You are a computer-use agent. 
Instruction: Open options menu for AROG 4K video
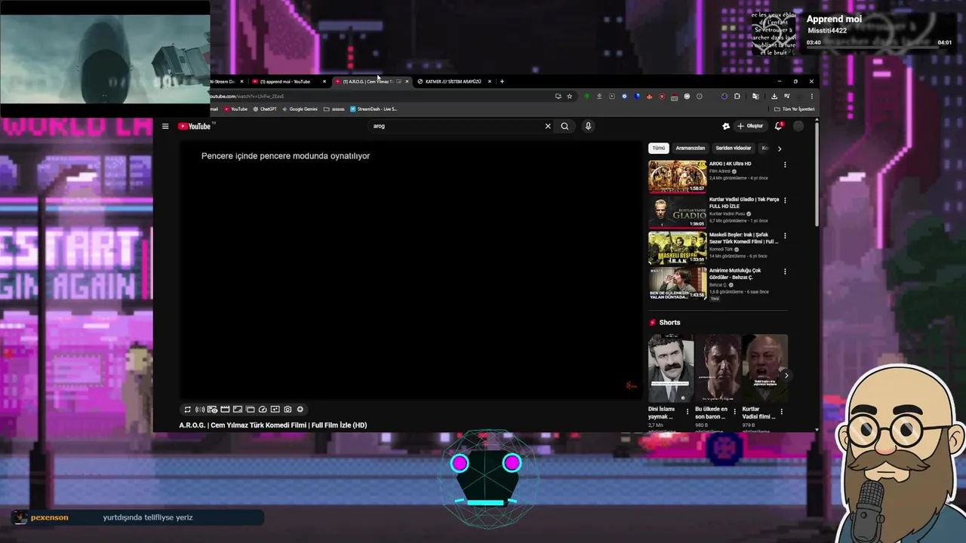pos(785,164)
